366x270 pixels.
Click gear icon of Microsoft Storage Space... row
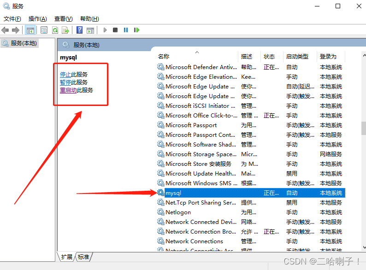tap(160, 154)
